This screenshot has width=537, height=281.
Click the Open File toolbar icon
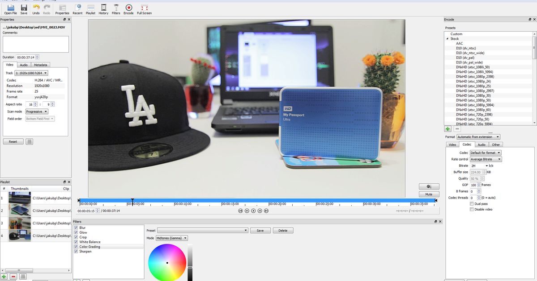point(11,8)
